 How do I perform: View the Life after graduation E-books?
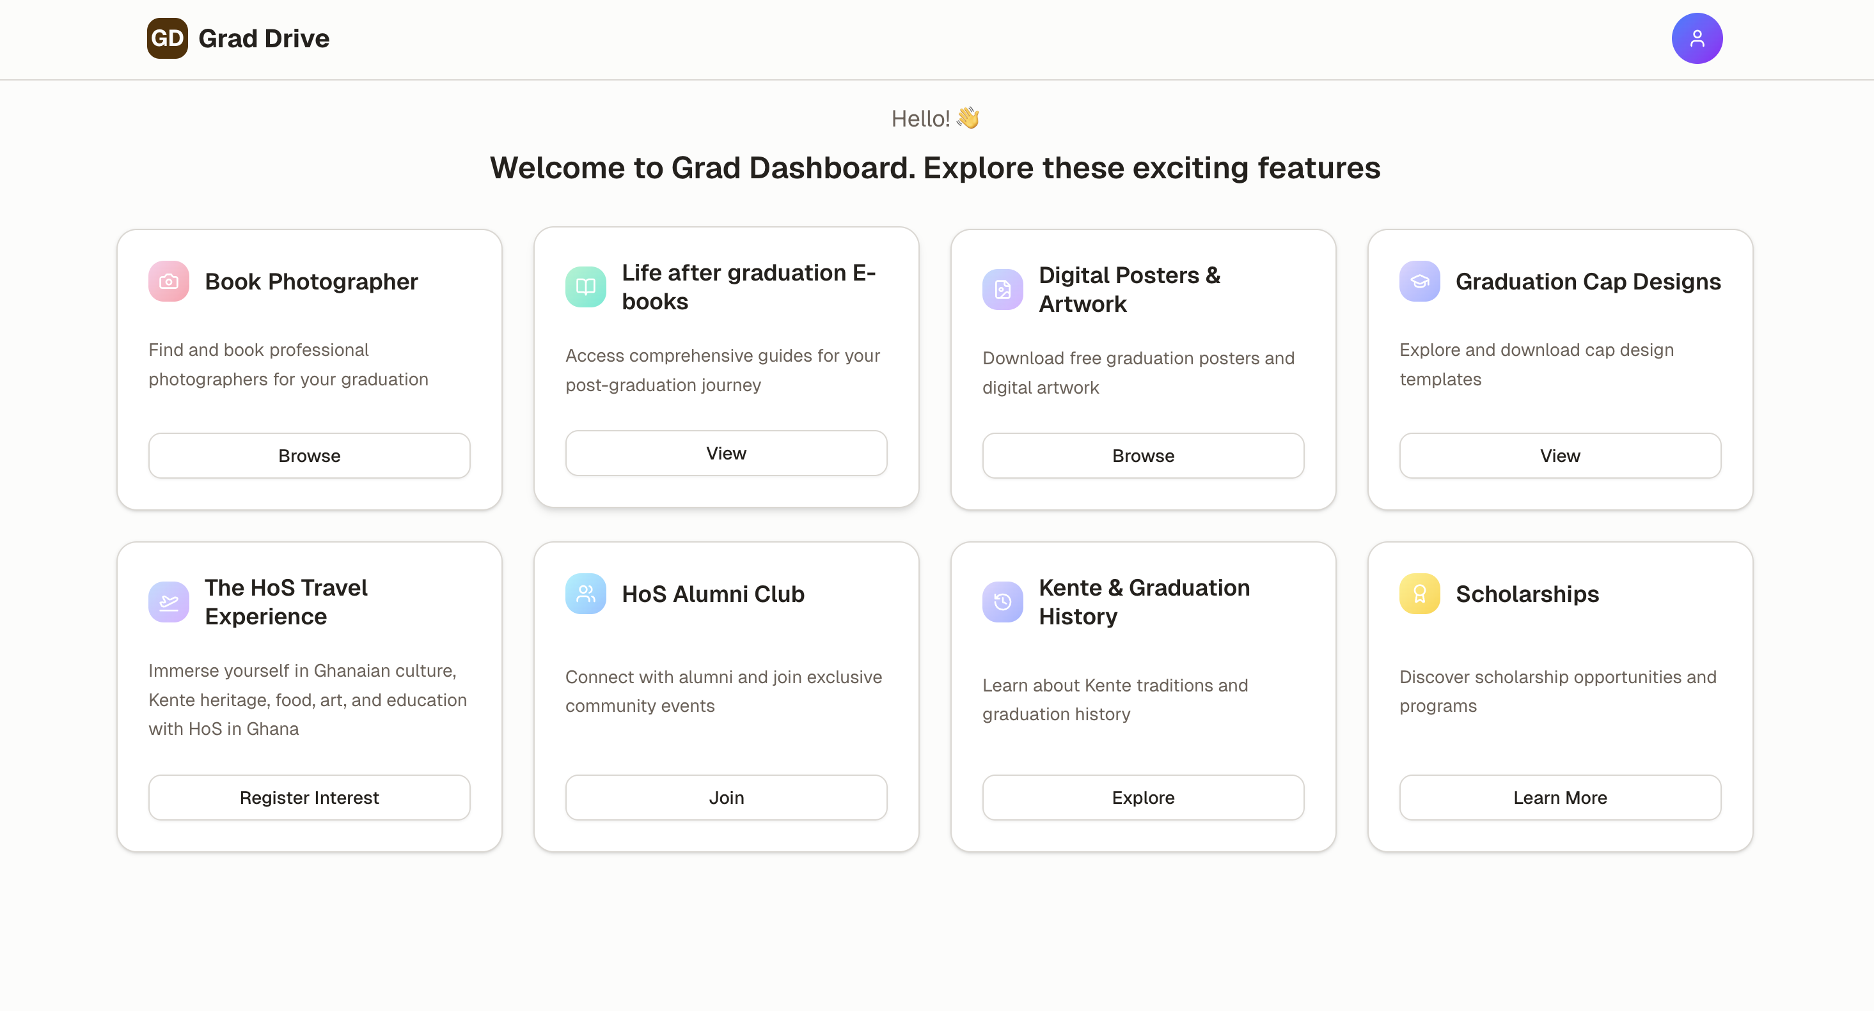pos(725,453)
